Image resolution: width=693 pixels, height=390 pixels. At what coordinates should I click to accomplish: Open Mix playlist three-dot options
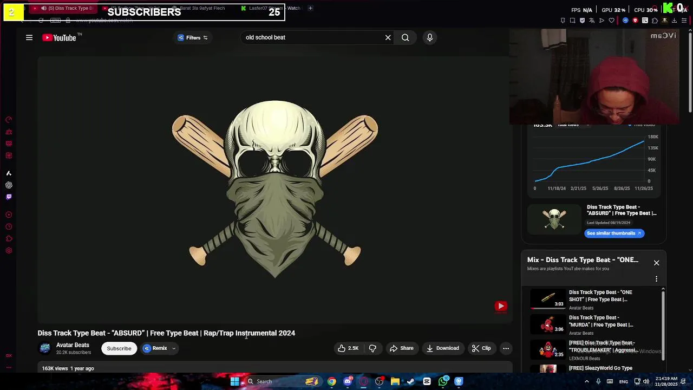pos(656,279)
